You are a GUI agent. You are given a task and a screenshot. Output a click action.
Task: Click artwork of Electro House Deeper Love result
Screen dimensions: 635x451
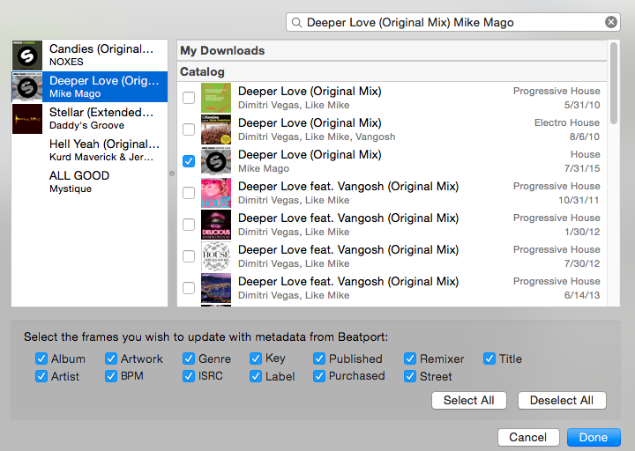coord(216,129)
